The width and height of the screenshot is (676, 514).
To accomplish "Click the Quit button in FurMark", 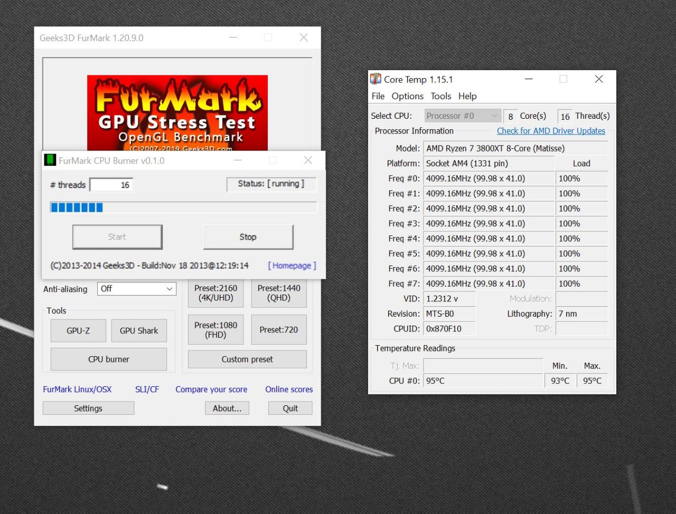I will coord(290,408).
